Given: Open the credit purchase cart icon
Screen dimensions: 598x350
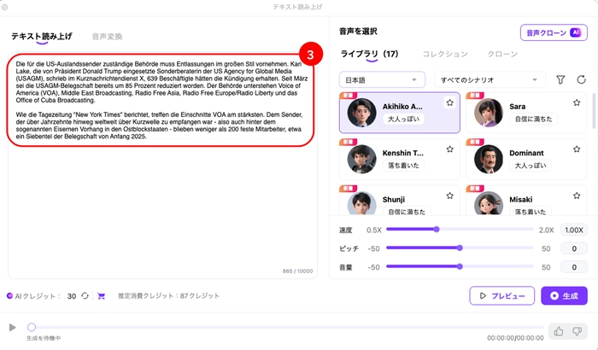Looking at the screenshot, I should (101, 296).
